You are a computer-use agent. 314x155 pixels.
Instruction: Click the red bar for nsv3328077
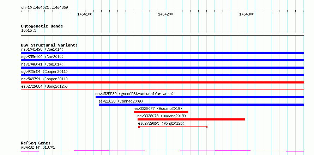click(x=161, y=112)
